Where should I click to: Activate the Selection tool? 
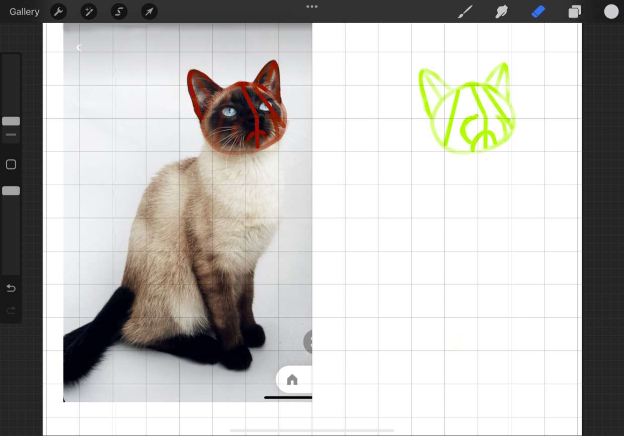click(119, 12)
